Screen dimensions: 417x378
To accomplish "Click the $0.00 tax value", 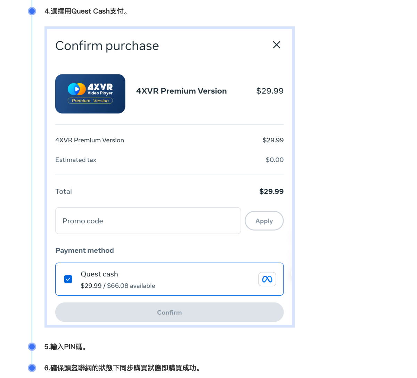I will 275,160.
